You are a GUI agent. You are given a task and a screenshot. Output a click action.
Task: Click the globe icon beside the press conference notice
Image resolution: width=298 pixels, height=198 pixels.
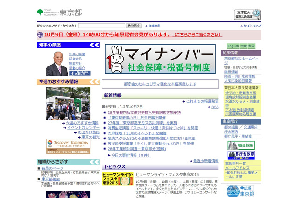point(40,35)
